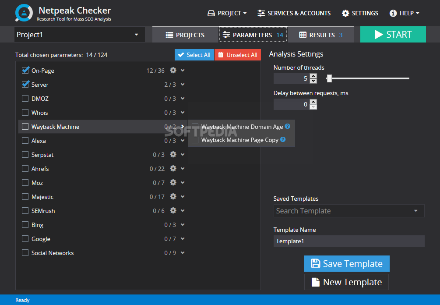
Task: Enable the Google checkbox
Action: tap(25, 239)
